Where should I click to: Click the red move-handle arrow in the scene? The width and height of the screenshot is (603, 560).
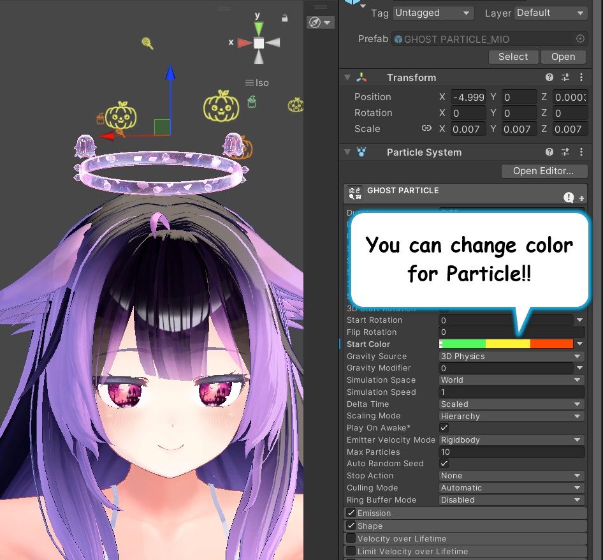[107, 136]
